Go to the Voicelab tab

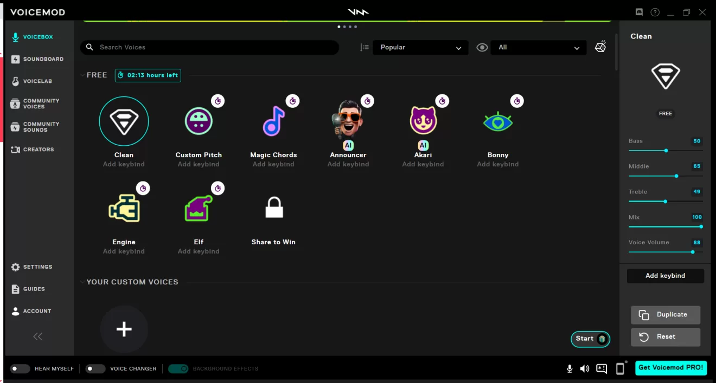click(31, 81)
